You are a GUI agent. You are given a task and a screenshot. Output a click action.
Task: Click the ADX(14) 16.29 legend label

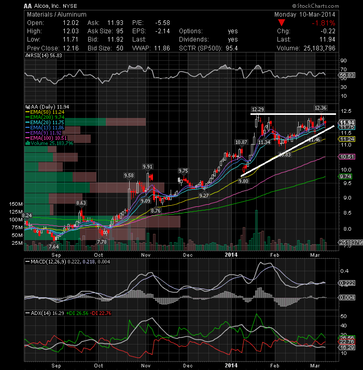coord(45,313)
